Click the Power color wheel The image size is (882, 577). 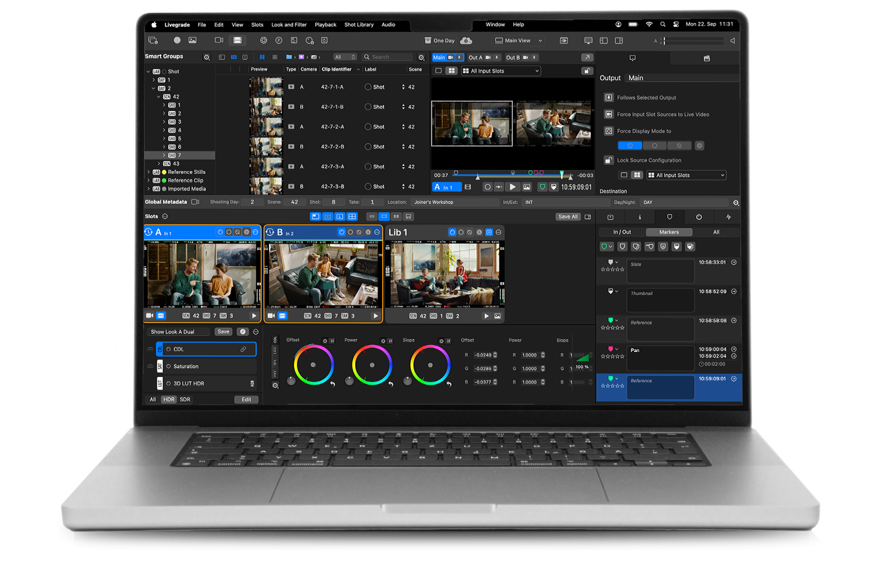coord(372,365)
